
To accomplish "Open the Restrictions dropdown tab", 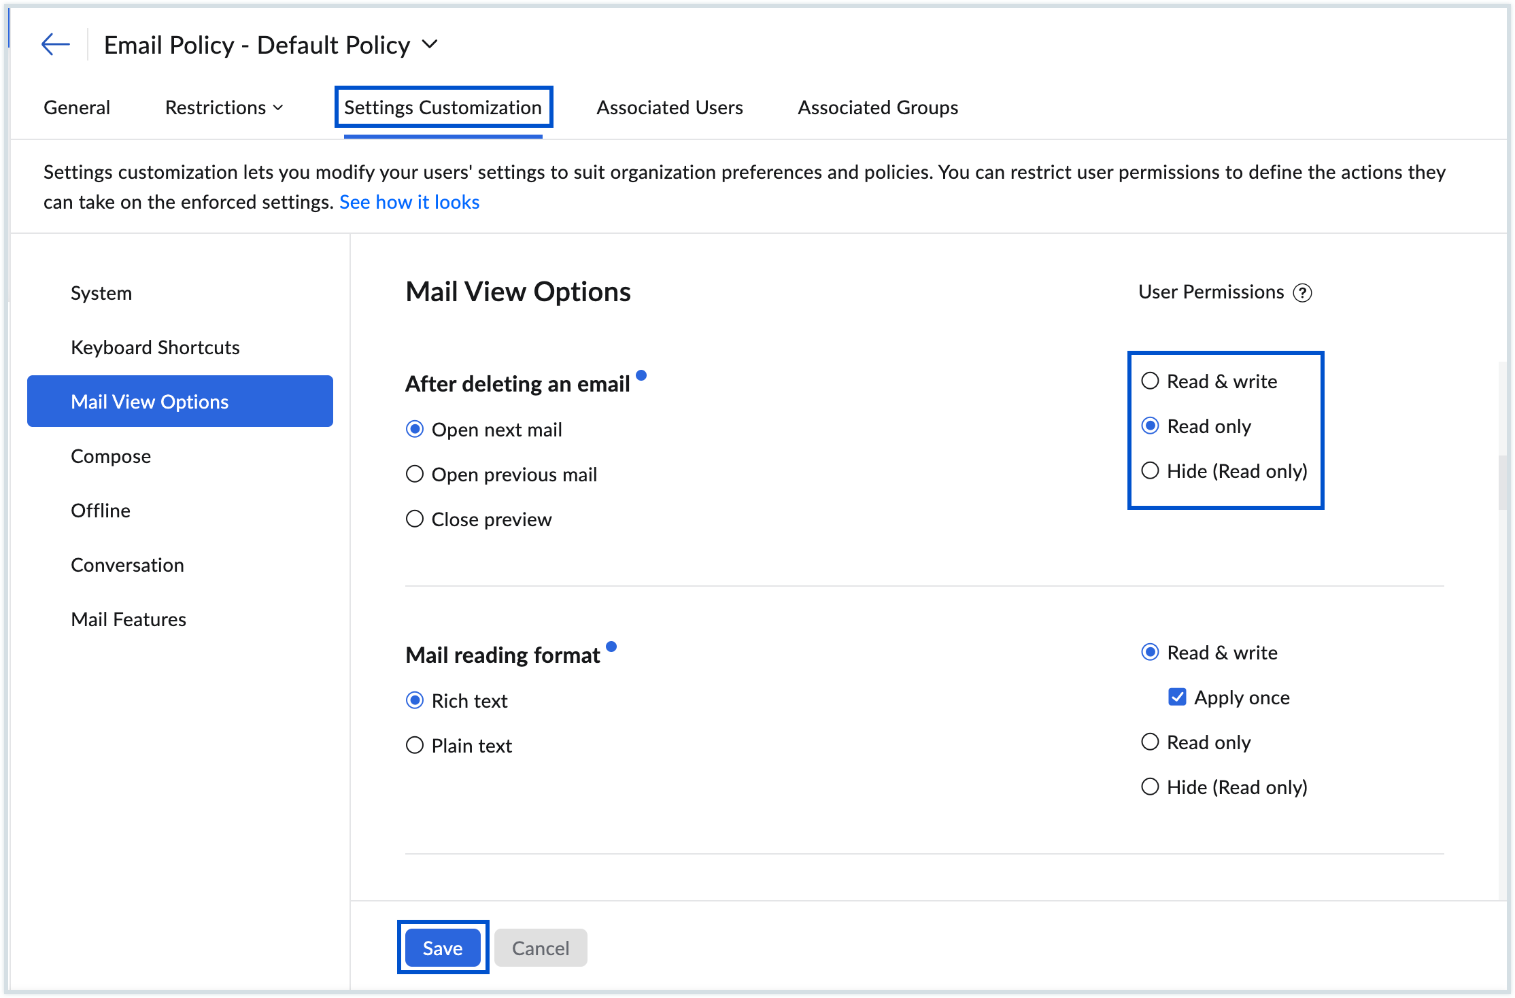I will click(x=224, y=107).
